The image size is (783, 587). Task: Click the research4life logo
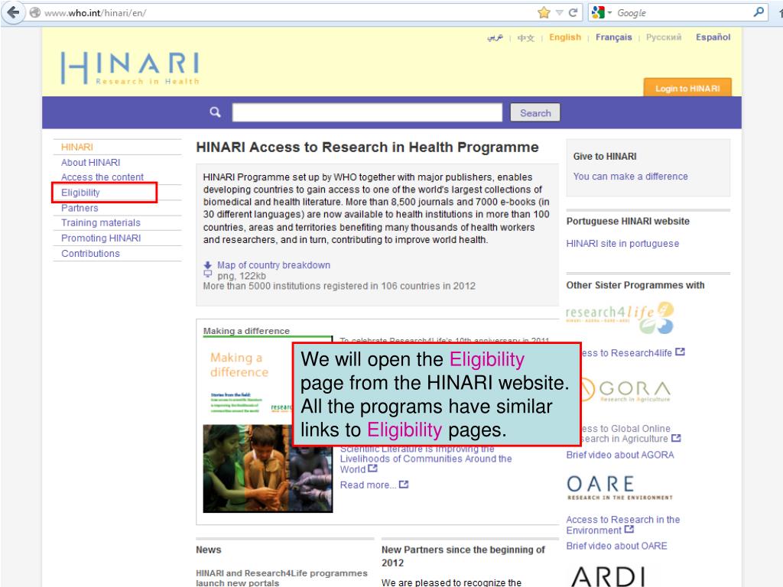[x=619, y=317]
